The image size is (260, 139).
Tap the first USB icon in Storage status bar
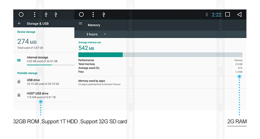tap(46, 15)
